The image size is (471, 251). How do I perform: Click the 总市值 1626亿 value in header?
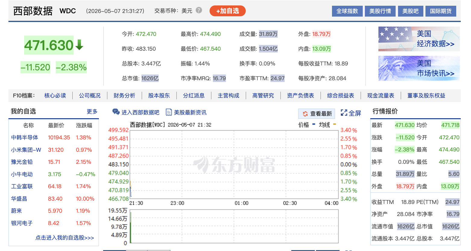click(x=150, y=78)
